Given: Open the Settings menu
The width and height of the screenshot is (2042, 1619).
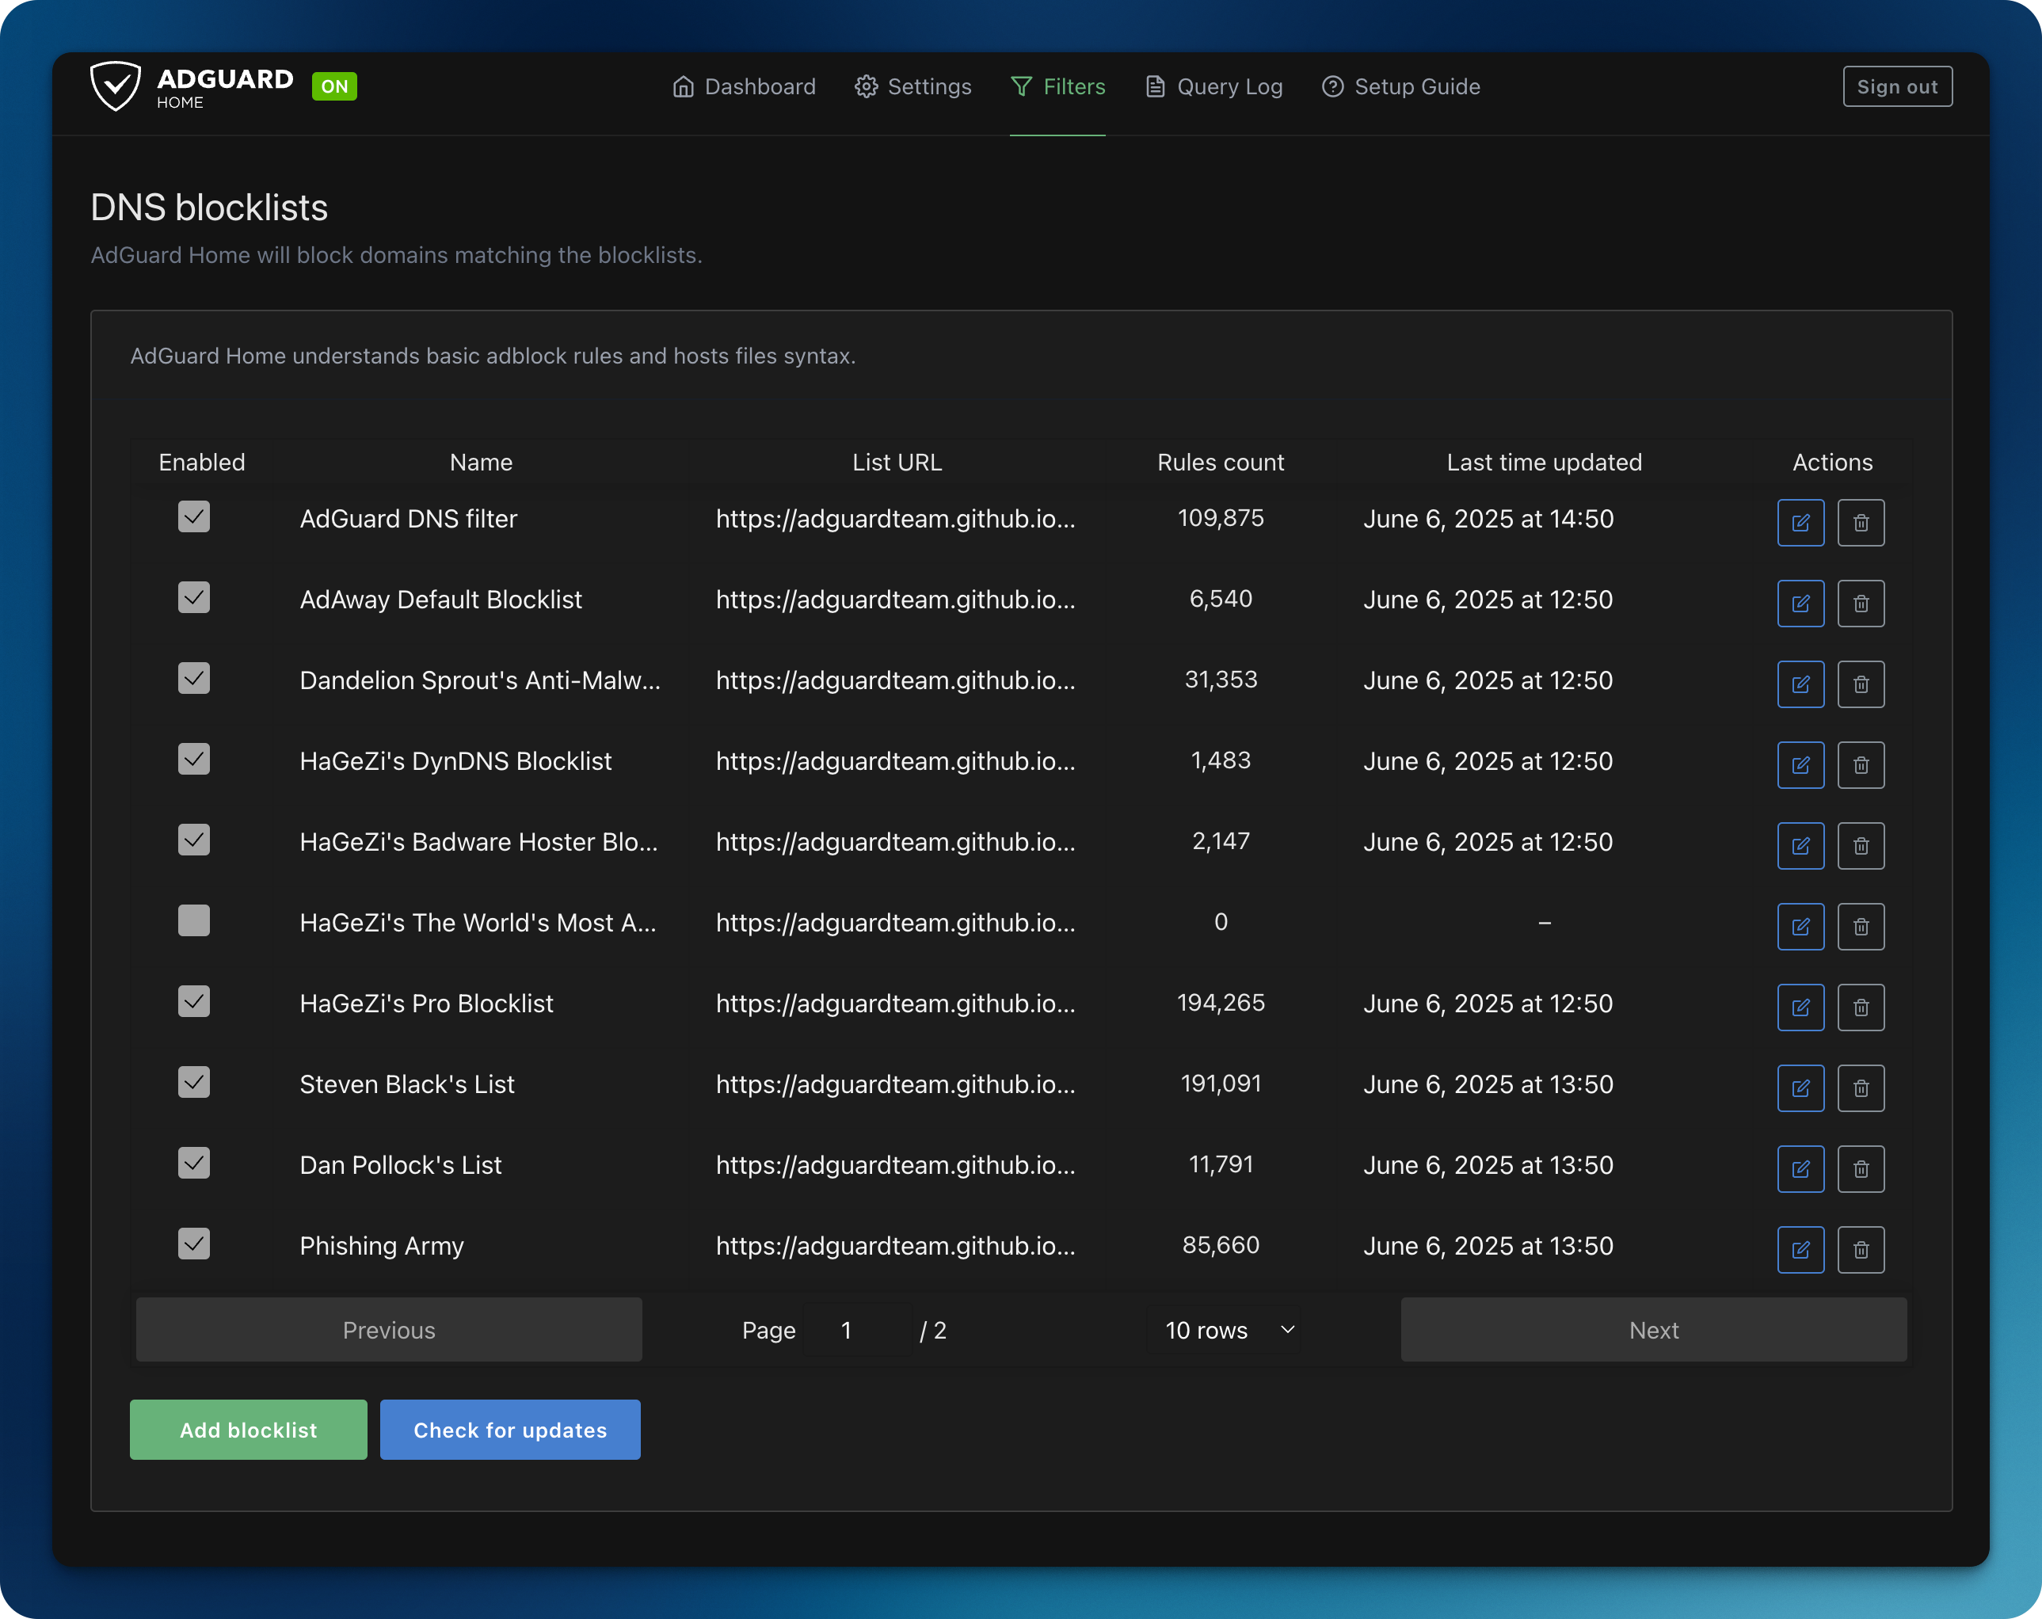Looking at the screenshot, I should pyautogui.click(x=913, y=87).
